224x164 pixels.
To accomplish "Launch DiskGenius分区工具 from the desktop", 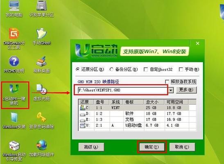I will click(x=14, y=39).
